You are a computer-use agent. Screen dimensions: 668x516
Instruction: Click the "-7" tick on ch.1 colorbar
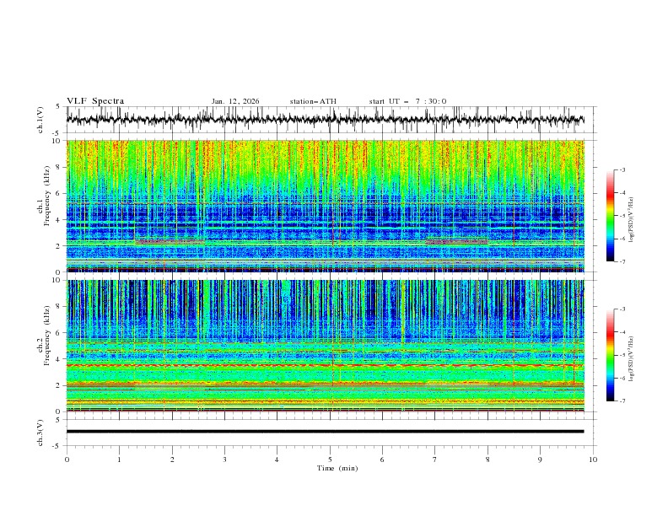tap(622, 261)
